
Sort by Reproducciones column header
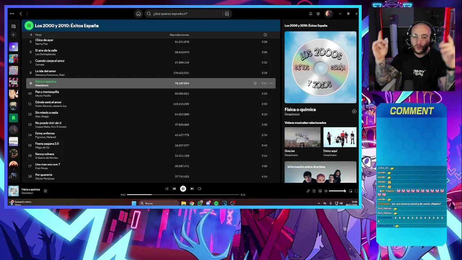click(x=179, y=35)
